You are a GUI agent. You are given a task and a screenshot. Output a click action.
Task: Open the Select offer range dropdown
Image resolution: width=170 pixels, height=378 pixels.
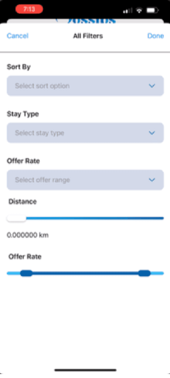(x=85, y=180)
